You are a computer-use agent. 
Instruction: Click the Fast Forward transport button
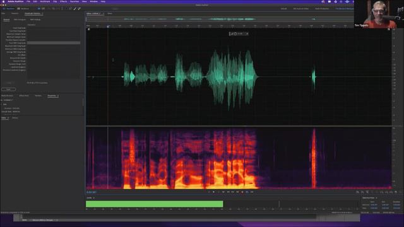coord(233,192)
